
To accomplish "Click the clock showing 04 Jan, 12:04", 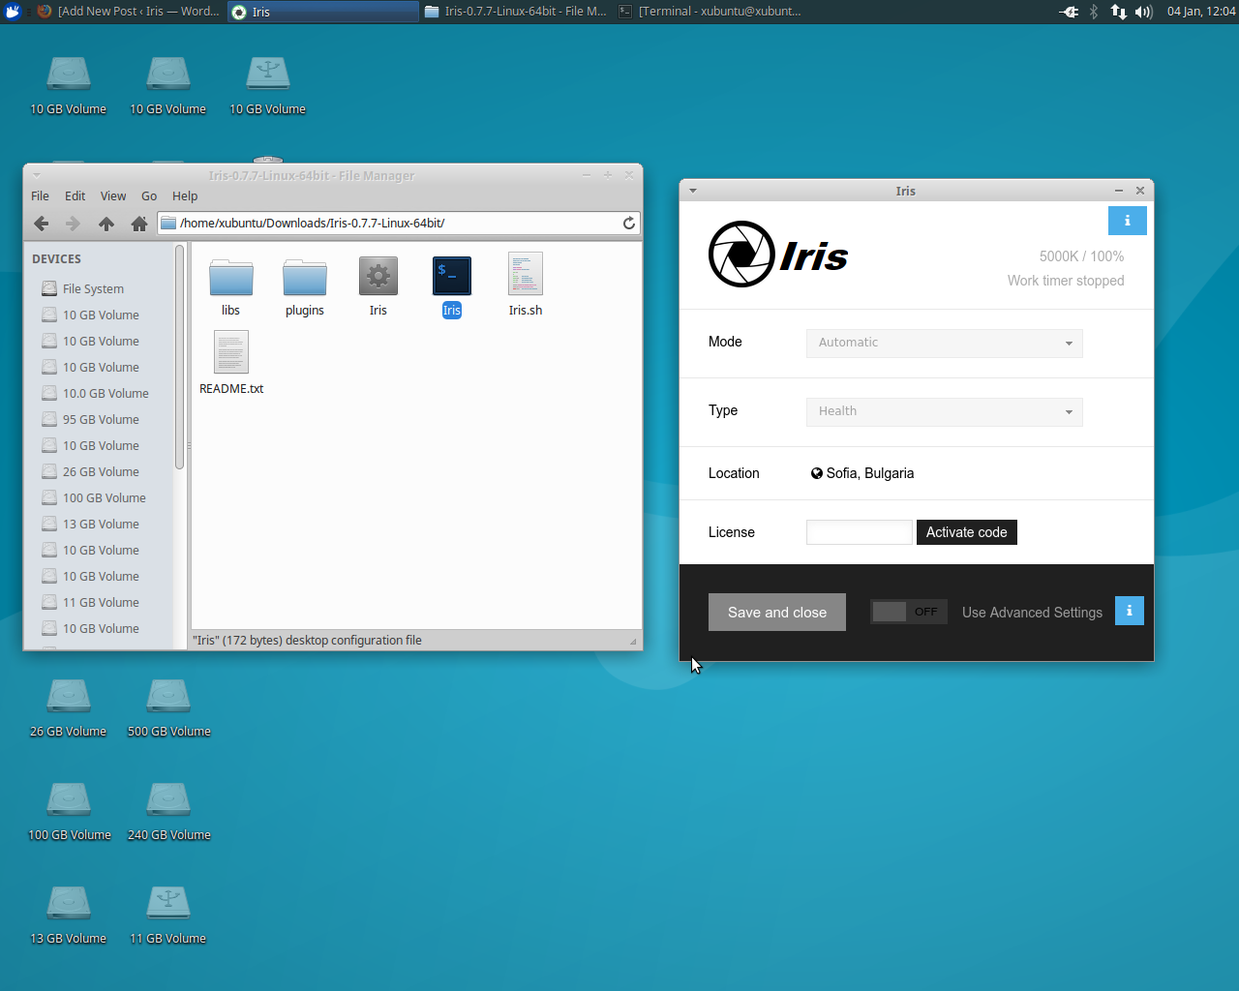I will [x=1201, y=12].
